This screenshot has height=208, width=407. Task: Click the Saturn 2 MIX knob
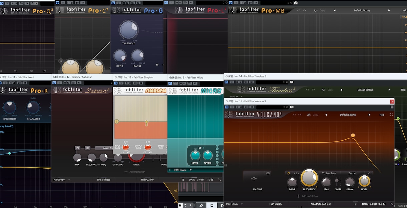pyautogui.click(x=77, y=158)
